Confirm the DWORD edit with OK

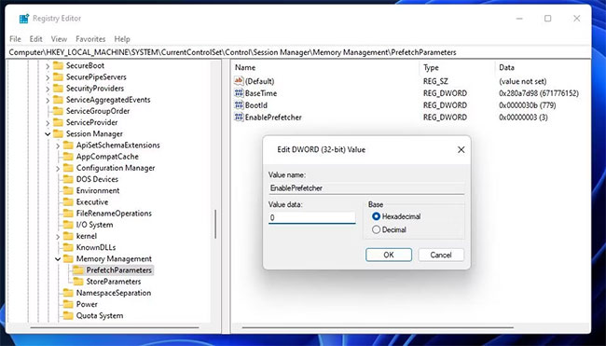click(389, 255)
